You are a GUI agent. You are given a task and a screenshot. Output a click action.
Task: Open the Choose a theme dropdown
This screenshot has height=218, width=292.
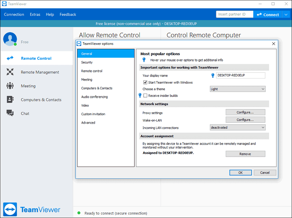[x=237, y=89]
